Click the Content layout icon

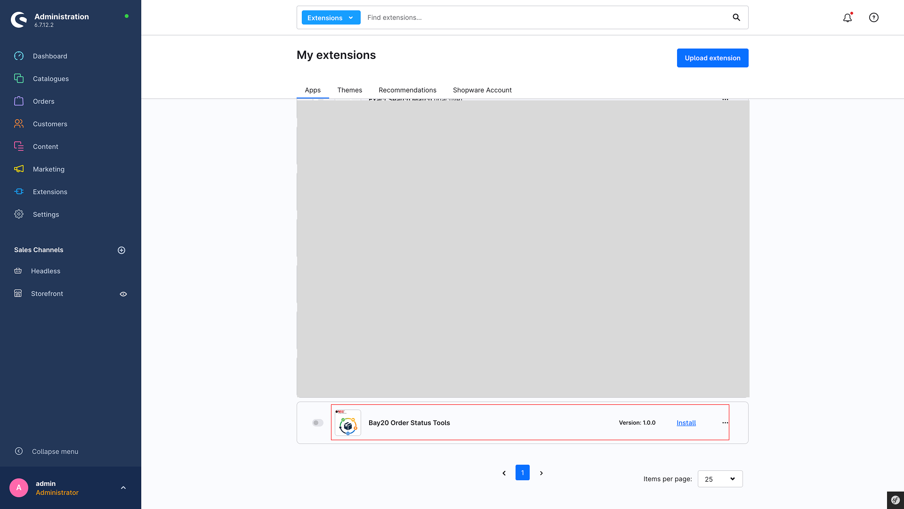19,147
